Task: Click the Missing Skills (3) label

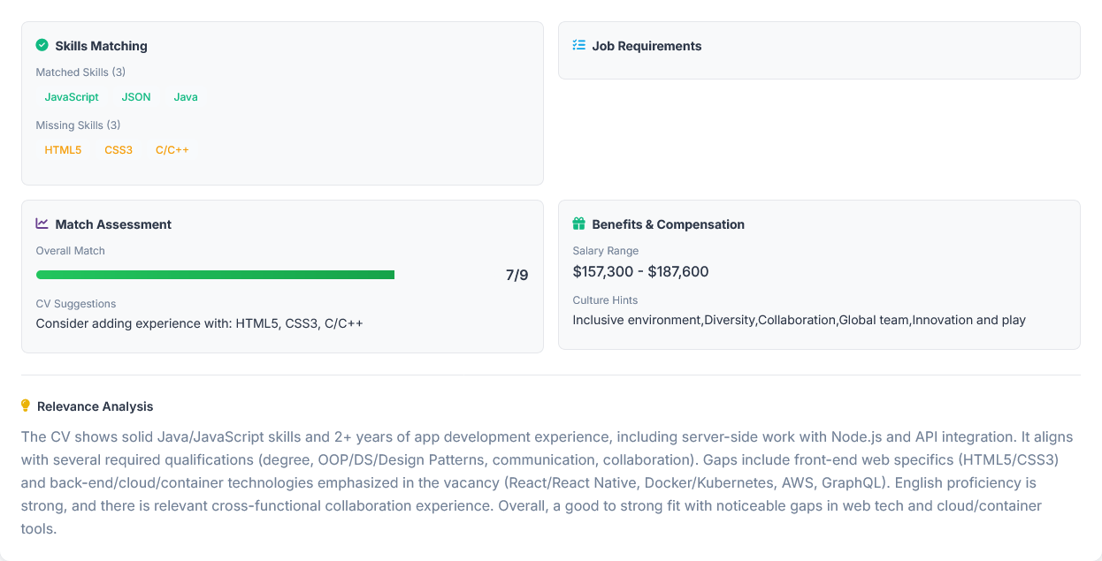Action: click(x=78, y=125)
